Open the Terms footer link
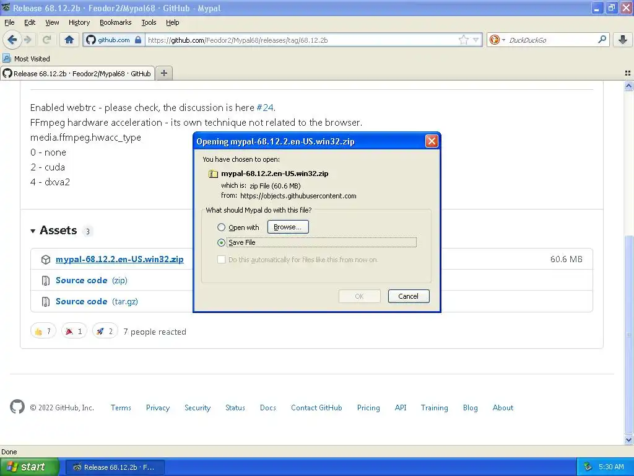634x476 pixels. click(121, 408)
